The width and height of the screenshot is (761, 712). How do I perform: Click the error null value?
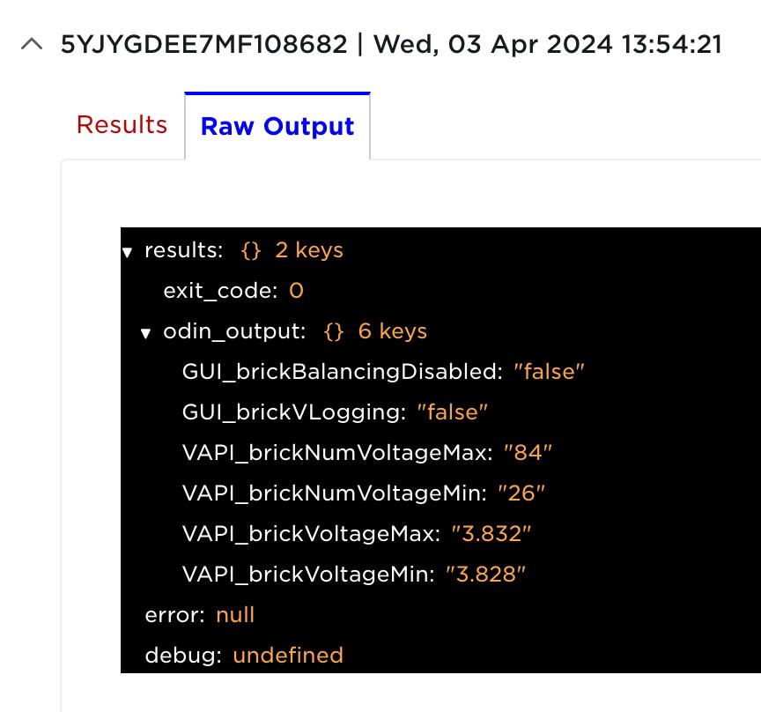[x=235, y=615]
